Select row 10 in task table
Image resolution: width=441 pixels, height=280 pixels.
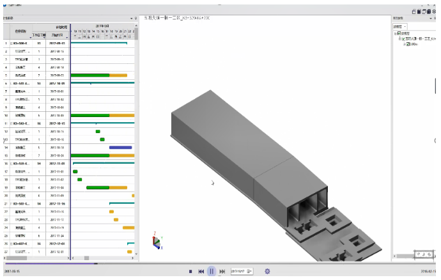point(36,116)
